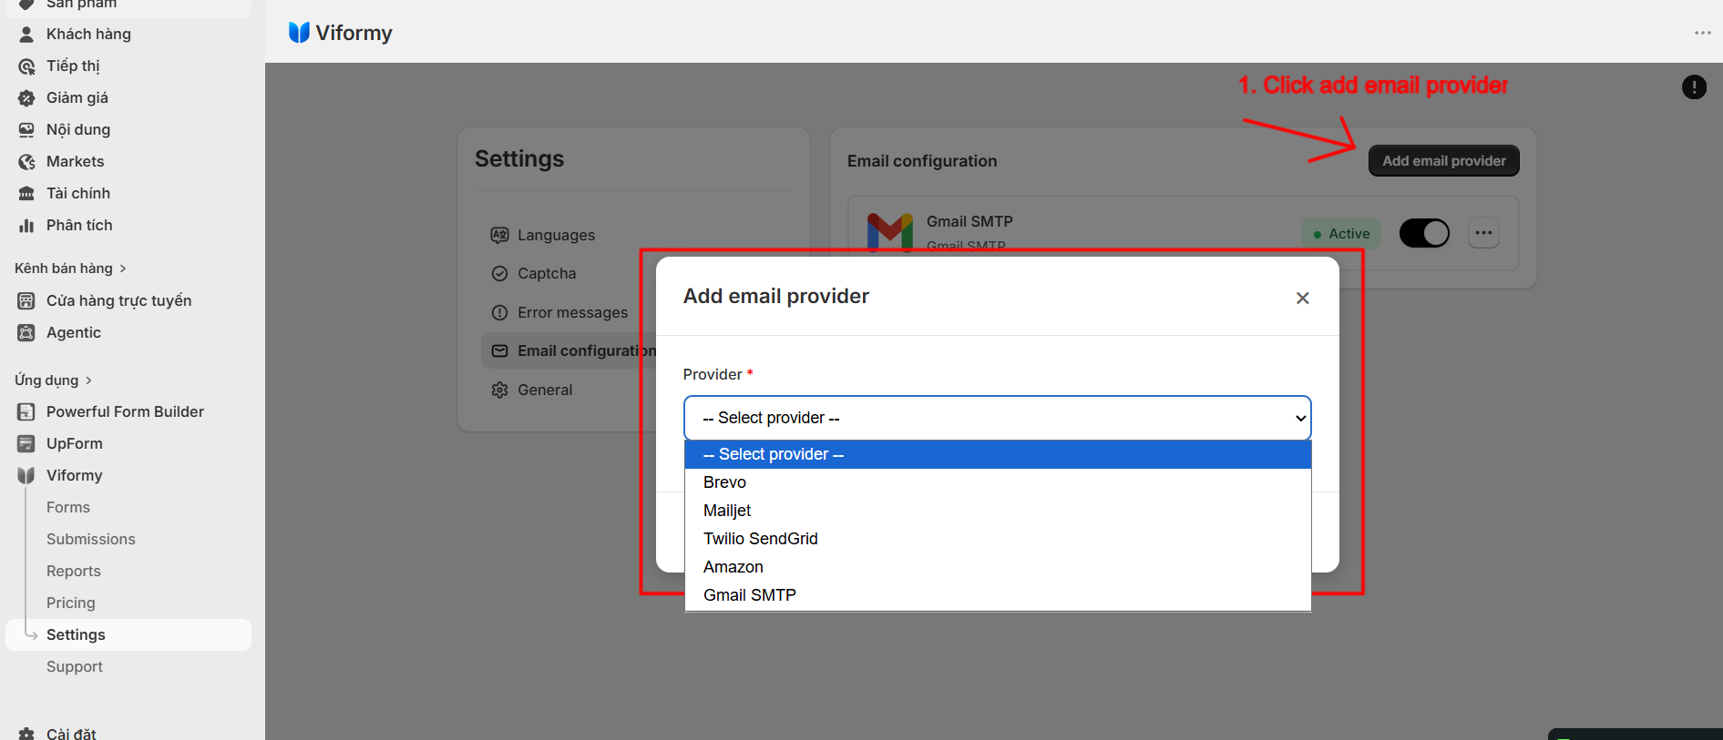Open Gmail SMTP more options menu
The height and width of the screenshot is (740, 1723).
(1483, 233)
